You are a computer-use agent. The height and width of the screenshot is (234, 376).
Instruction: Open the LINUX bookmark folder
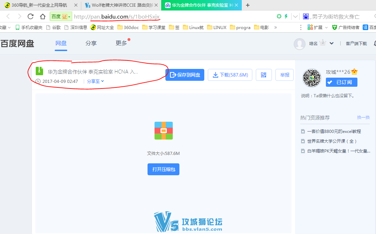tap(217, 28)
